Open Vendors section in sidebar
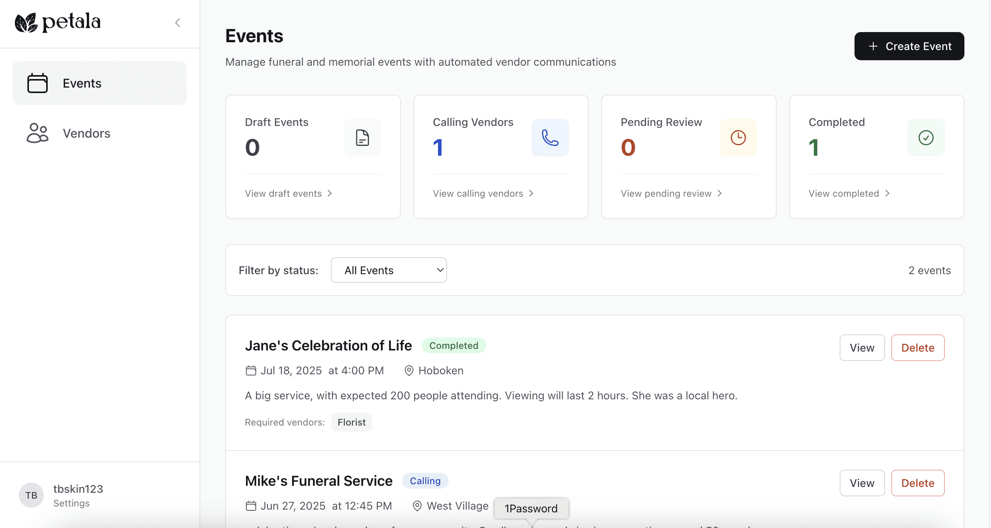 (x=100, y=133)
